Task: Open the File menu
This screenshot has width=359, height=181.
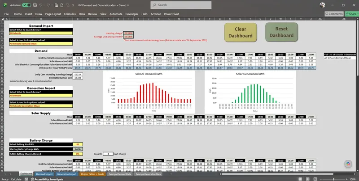Action: (6, 14)
